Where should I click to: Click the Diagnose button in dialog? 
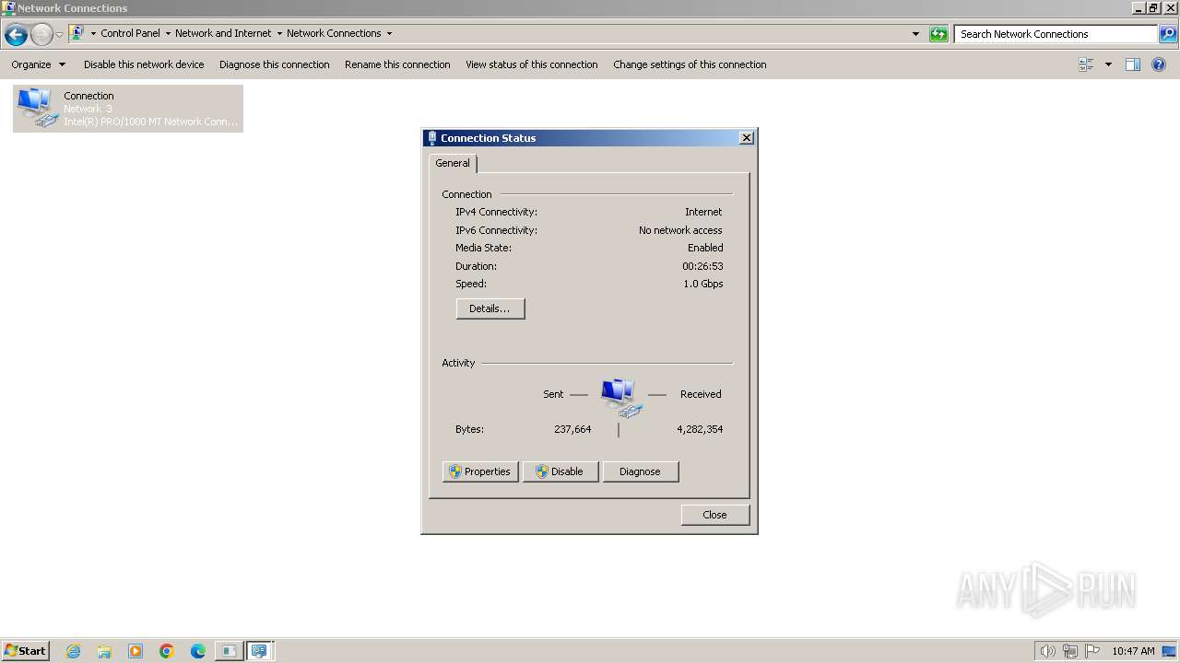pyautogui.click(x=641, y=471)
